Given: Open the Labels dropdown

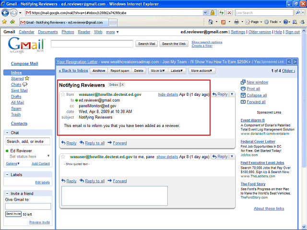Looking at the screenshot, I should (x=177, y=71).
